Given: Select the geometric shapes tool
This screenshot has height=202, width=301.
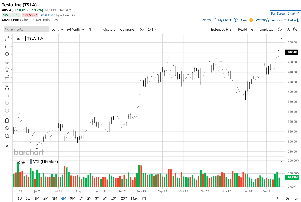Looking at the screenshot, I should [x=7, y=54].
